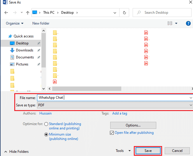Screen dimensions: 193x156
Task: Open the Organize menu
Action: (x=15, y=23)
